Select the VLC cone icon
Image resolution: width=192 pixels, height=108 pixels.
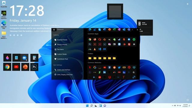tap(95, 49)
